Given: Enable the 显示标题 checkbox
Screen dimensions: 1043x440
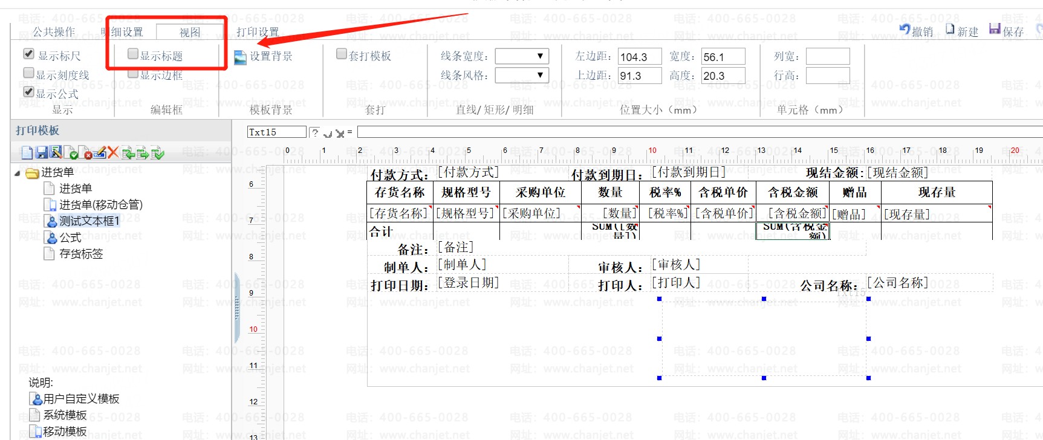Looking at the screenshot, I should coord(133,54).
